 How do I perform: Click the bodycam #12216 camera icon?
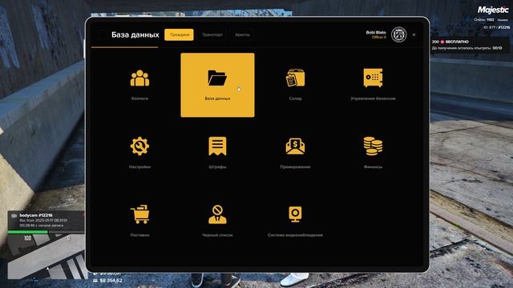[14, 215]
